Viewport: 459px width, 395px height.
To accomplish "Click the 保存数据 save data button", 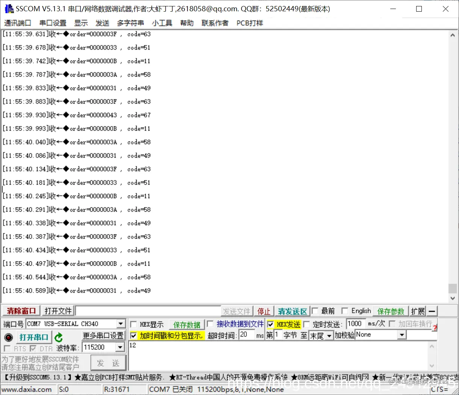I will [187, 324].
